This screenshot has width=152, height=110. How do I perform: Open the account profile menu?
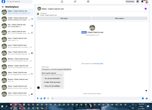pos(147,2)
